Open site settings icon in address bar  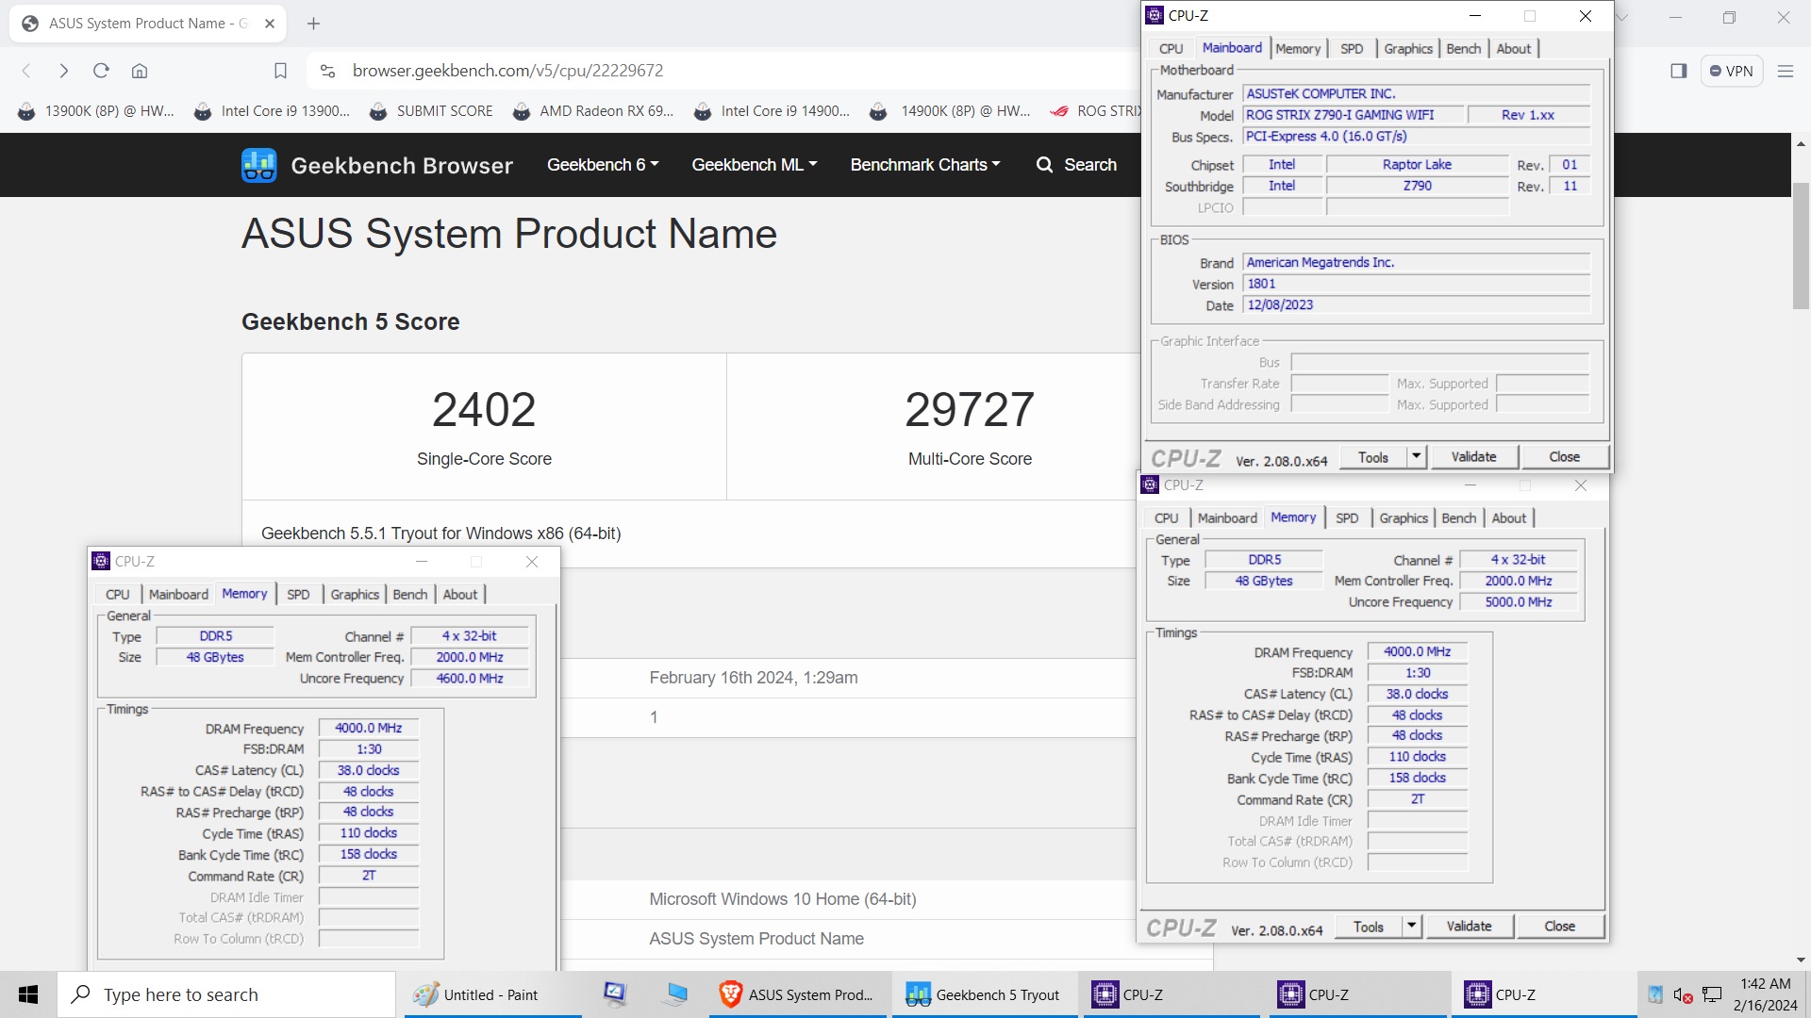(x=327, y=71)
